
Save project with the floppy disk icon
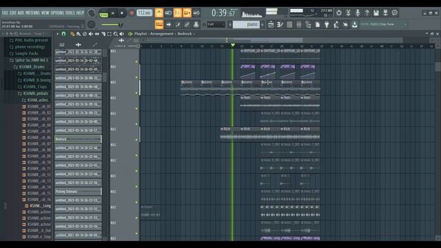376,12
